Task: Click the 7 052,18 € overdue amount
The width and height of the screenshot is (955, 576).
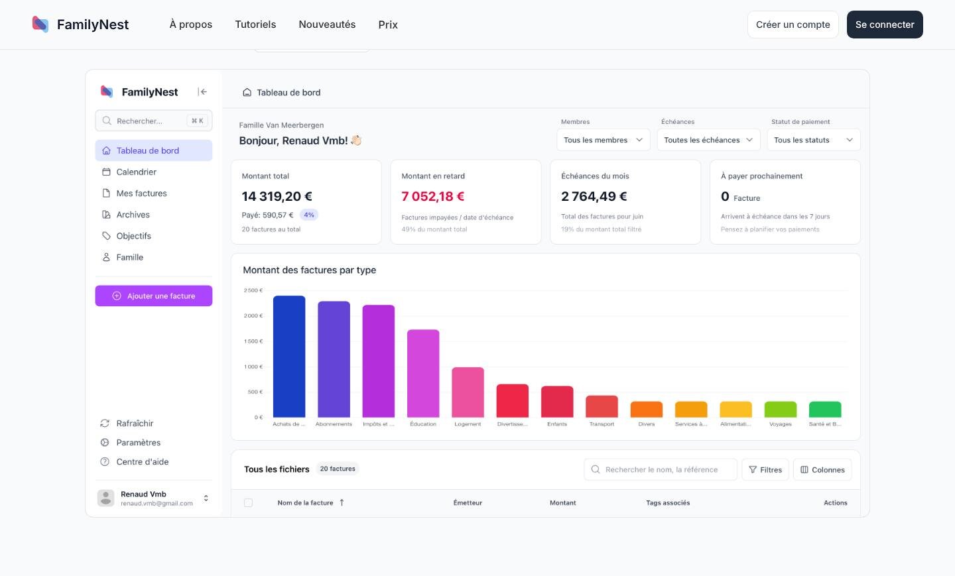Action: coord(433,196)
